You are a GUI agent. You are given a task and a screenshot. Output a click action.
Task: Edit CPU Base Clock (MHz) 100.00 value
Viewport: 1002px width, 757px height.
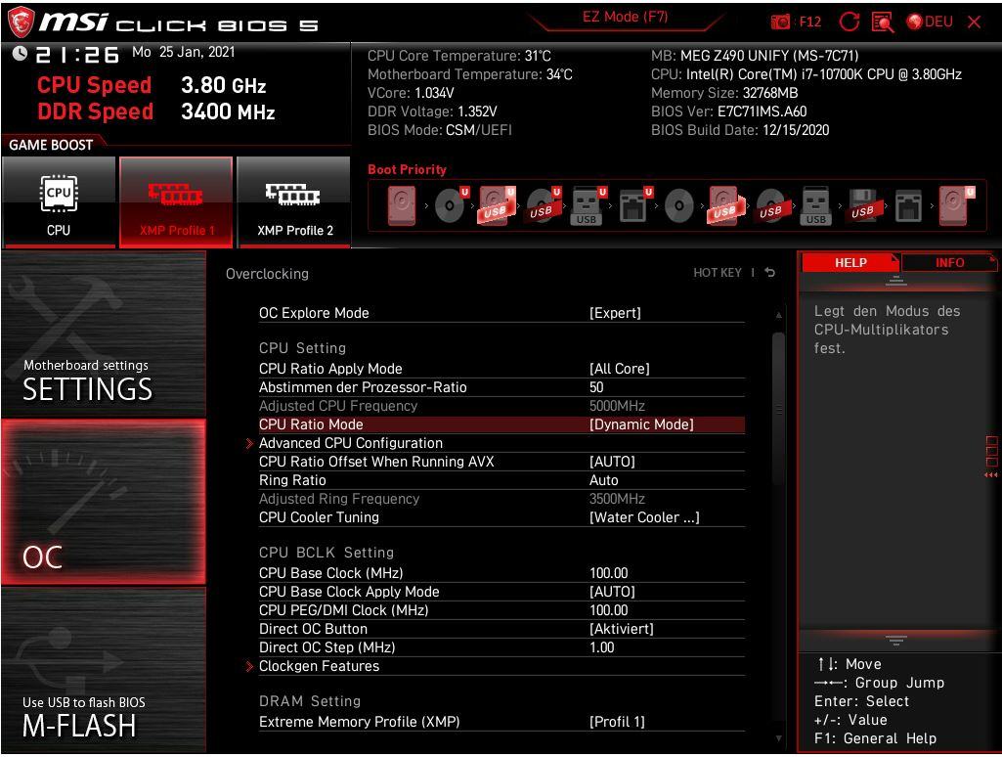[x=608, y=573]
